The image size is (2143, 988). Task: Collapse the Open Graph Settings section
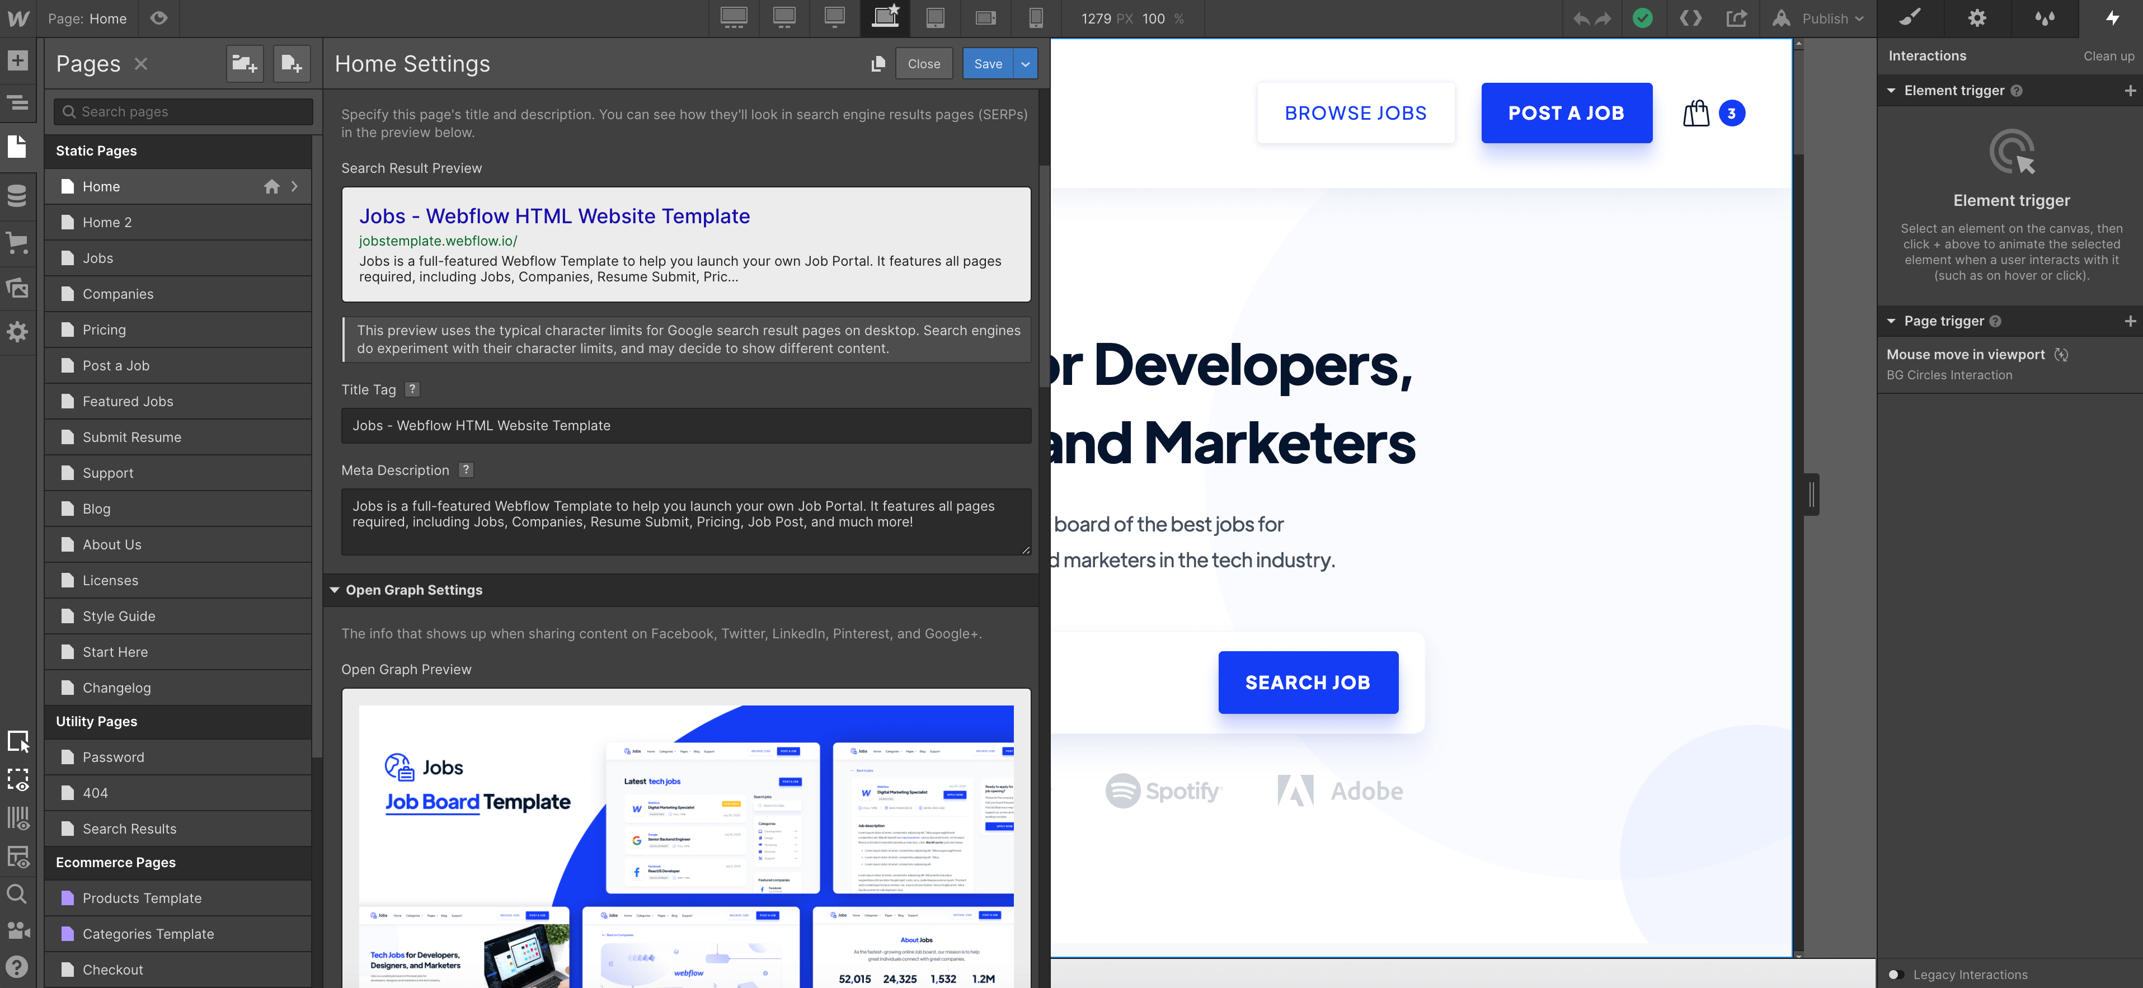click(335, 590)
